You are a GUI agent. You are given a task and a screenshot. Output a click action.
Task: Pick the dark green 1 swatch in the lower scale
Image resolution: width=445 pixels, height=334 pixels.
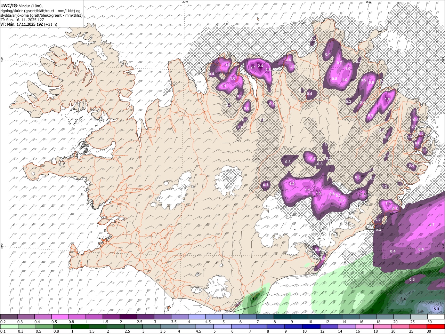[x=80, y=326]
